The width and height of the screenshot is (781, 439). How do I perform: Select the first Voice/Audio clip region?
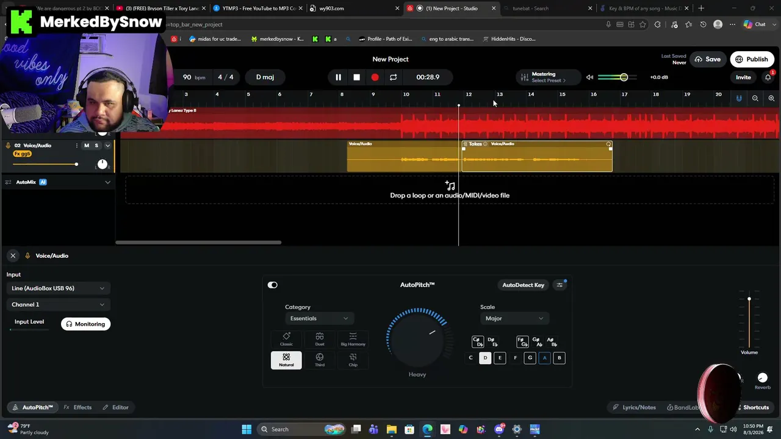403,156
